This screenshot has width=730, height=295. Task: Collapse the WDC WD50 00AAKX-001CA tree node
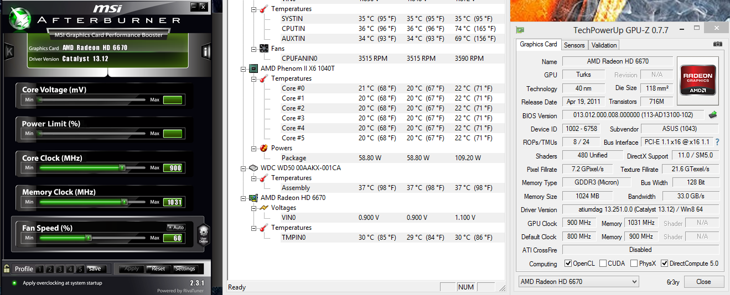click(243, 168)
